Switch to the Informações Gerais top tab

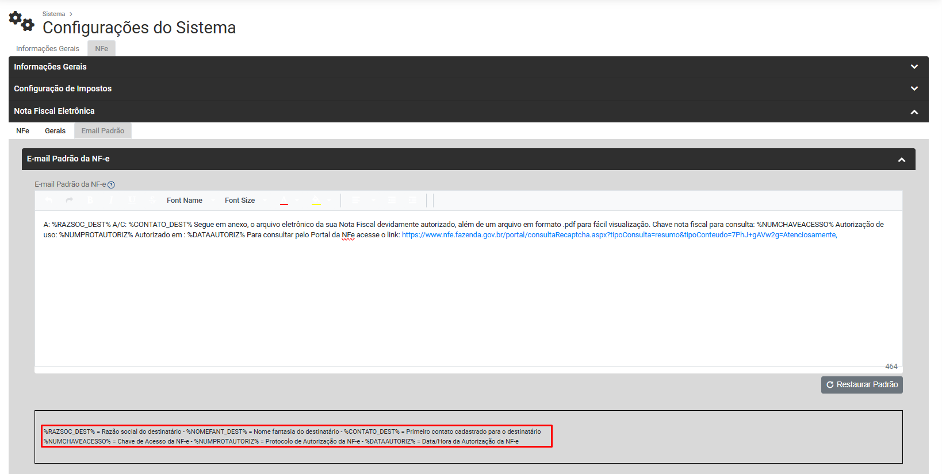(x=48, y=49)
